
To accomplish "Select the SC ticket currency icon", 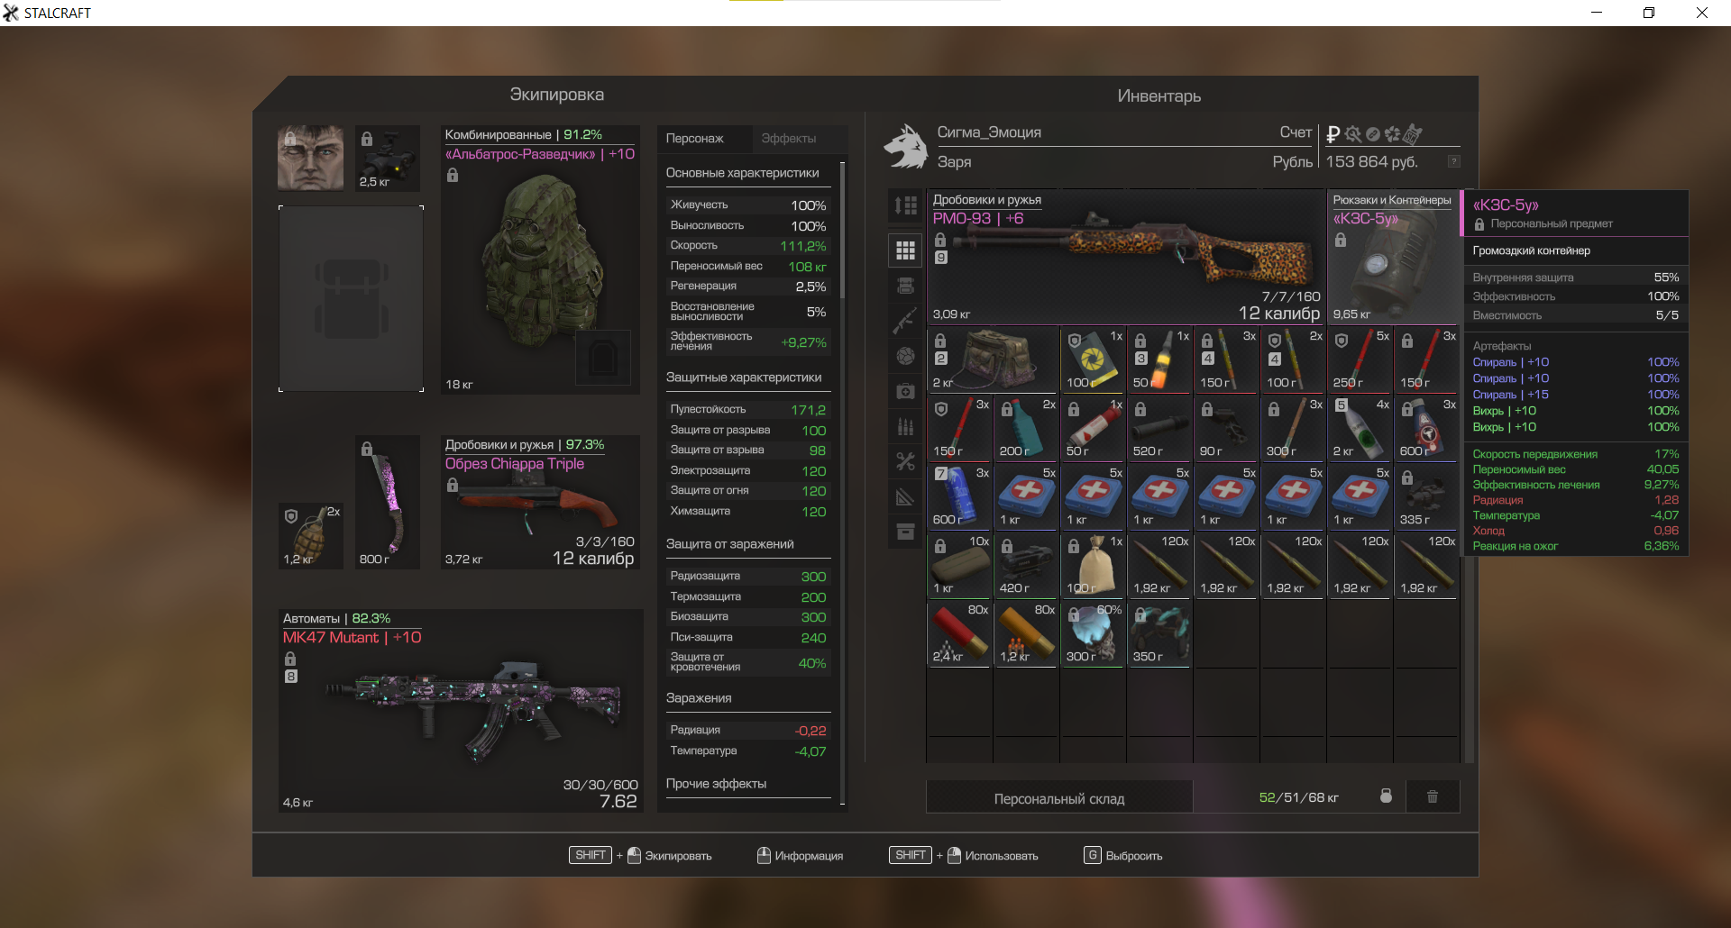I will pos(1413,134).
